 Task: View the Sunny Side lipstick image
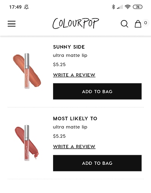[27, 71]
